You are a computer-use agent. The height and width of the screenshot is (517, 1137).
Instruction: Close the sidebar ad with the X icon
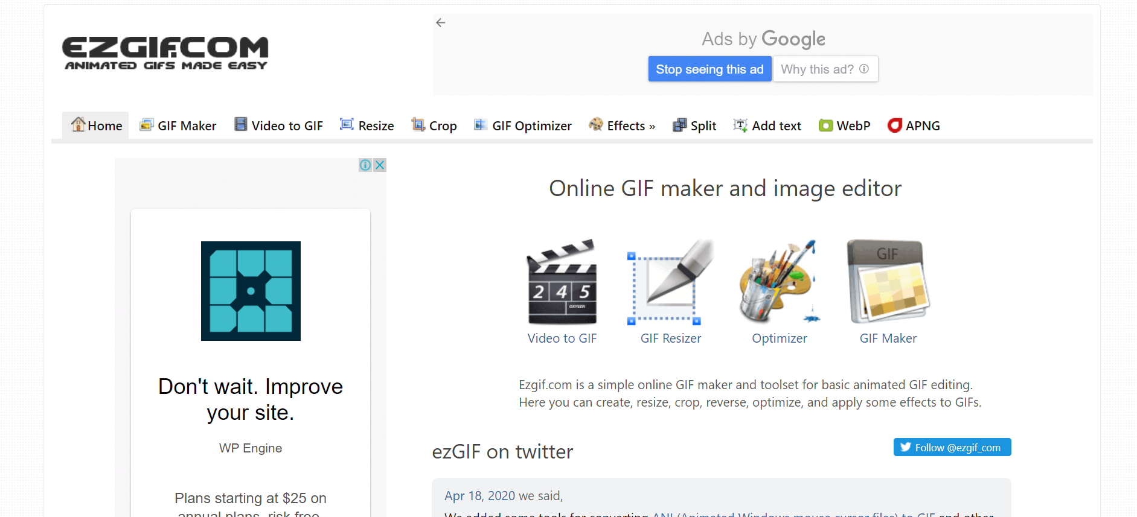(x=379, y=165)
